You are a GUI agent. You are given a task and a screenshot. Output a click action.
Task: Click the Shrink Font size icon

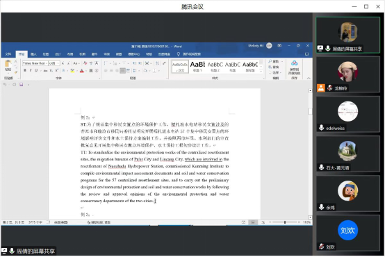(69, 63)
